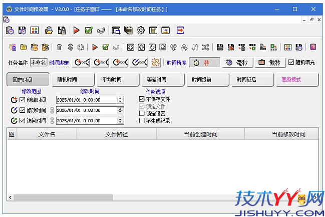Click the purple book icon at toolbar end
This screenshot has height=217, width=325.
click(x=313, y=47)
